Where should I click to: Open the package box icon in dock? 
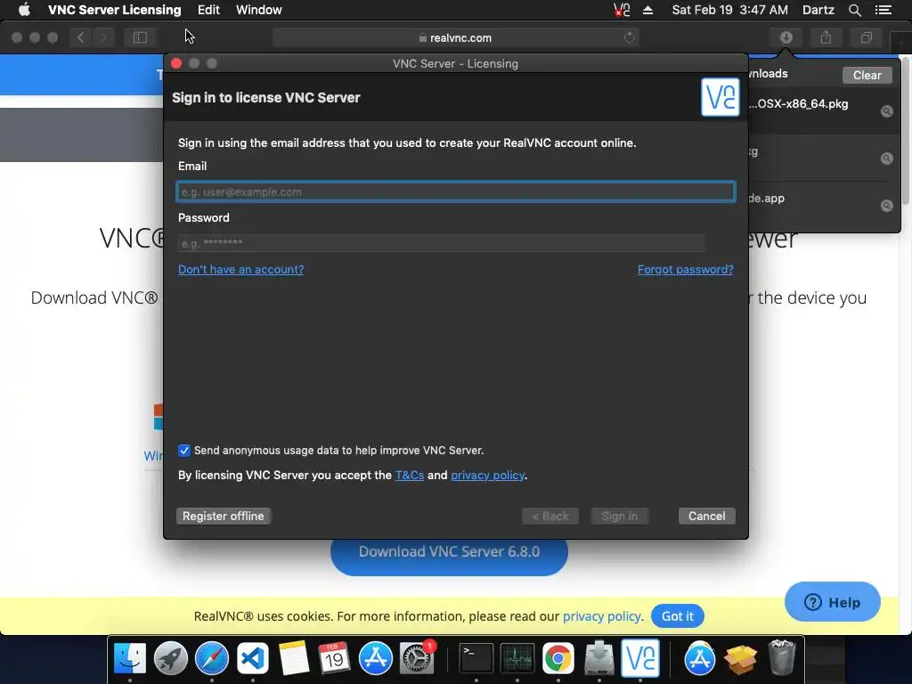[740, 658]
